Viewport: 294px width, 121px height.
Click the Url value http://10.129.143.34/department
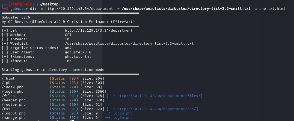(x=99, y=30)
